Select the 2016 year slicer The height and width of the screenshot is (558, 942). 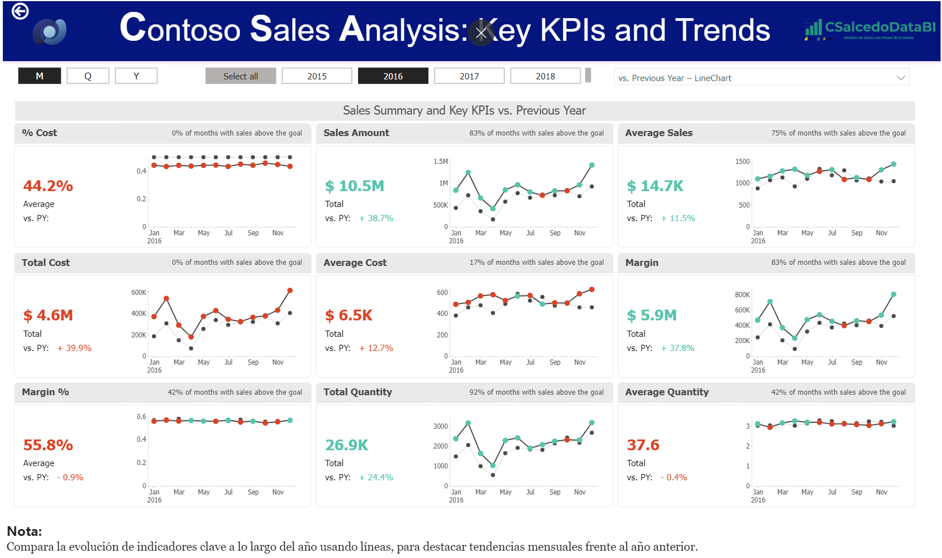[x=393, y=76]
